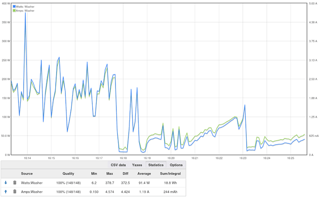This screenshot has height=200, width=320.
Task: Select the Statistics tab
Action: click(x=156, y=165)
